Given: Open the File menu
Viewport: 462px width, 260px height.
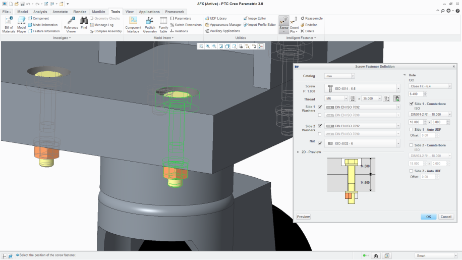Looking at the screenshot, I should point(7,12).
